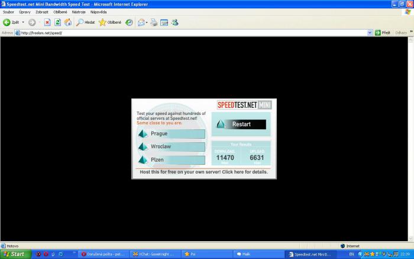Screen dimensions: 414x259
Task: Open the Windows Start button
Action: [x=15, y=254]
